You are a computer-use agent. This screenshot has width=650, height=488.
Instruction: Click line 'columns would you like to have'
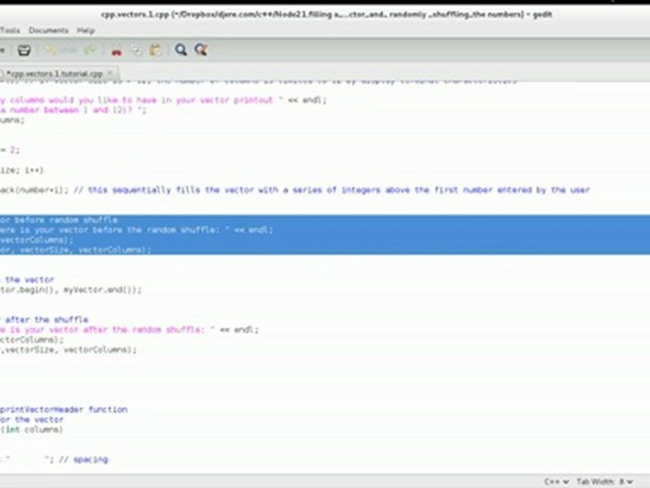point(163,100)
